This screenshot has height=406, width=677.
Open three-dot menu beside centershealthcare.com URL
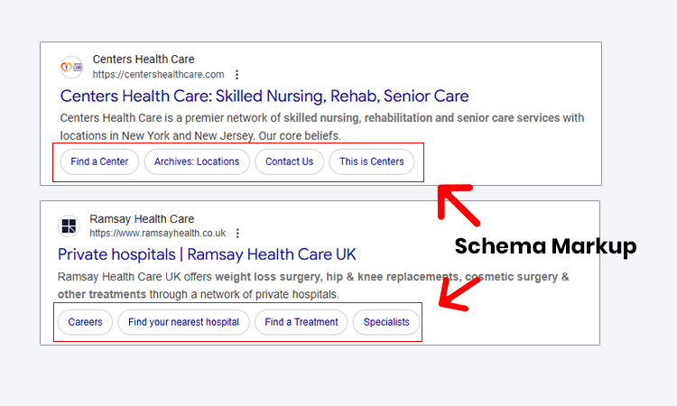[236, 75]
